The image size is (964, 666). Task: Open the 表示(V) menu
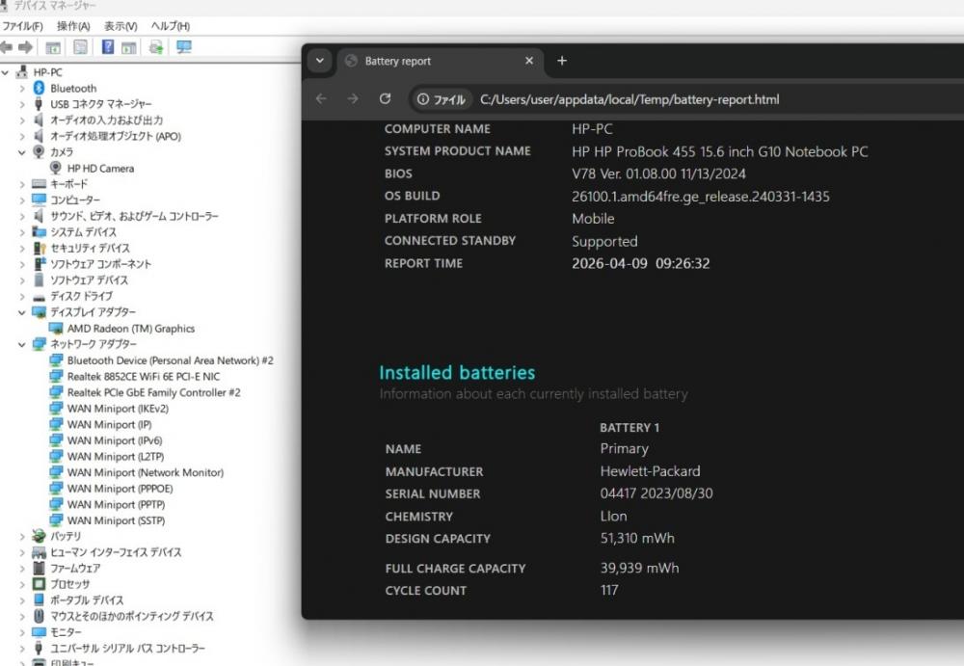(x=120, y=26)
